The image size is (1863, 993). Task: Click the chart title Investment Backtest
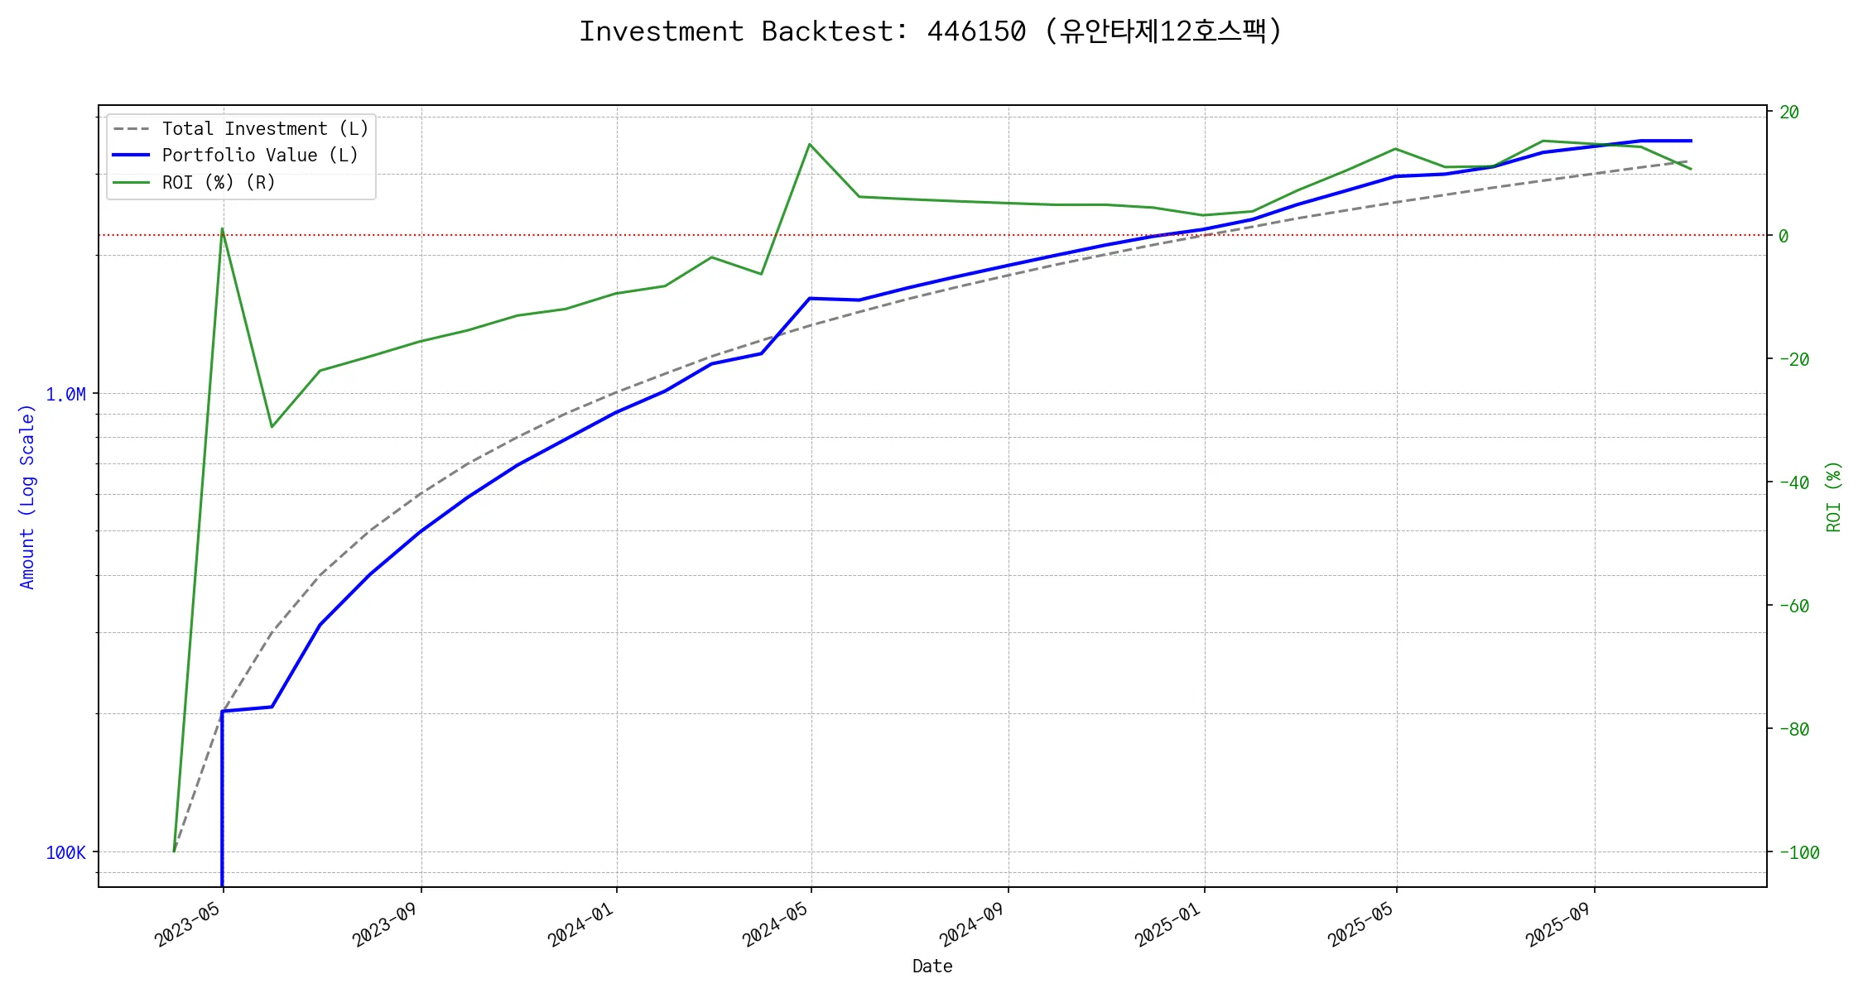tap(931, 31)
